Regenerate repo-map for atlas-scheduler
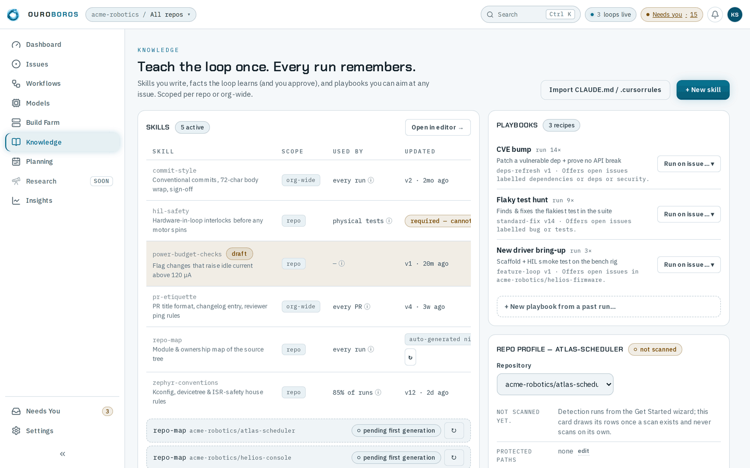 pos(454,431)
